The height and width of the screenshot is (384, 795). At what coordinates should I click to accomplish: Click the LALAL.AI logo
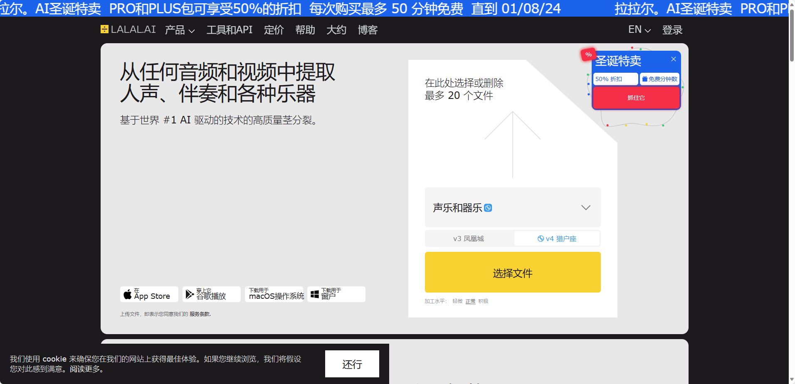point(128,30)
